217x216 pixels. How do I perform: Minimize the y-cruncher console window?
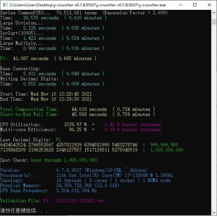pyautogui.click(x=181, y=5)
